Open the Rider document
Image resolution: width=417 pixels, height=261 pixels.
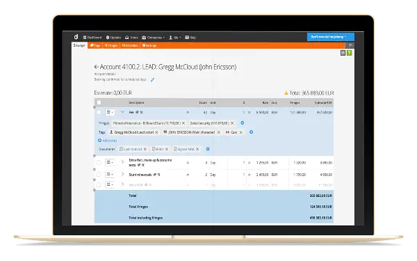[x=158, y=149]
